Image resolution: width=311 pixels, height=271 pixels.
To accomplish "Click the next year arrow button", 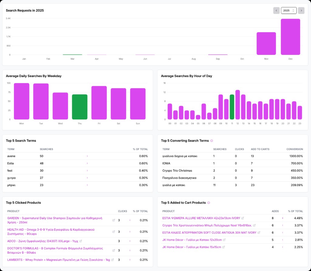I will pyautogui.click(x=301, y=11).
